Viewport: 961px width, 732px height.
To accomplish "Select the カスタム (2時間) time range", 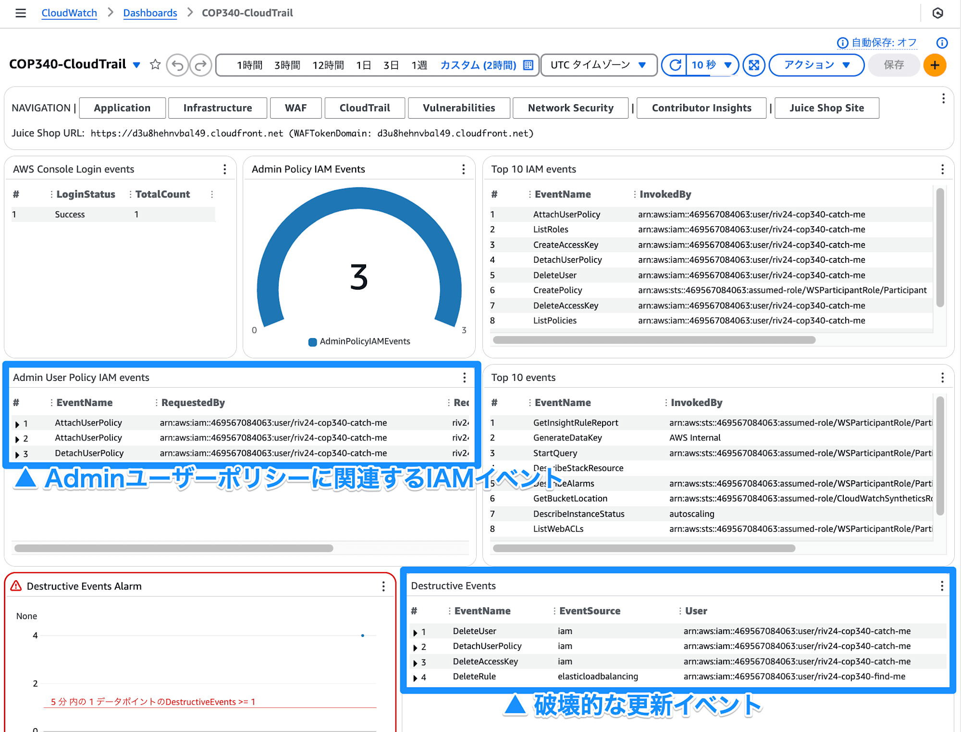I will point(478,65).
